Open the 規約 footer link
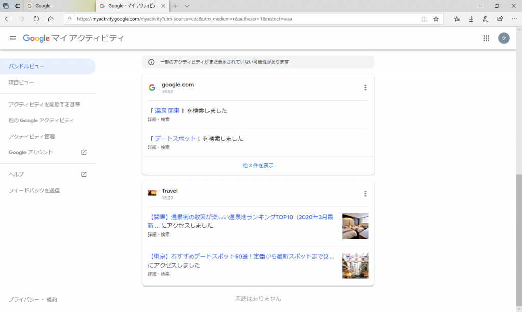This screenshot has width=522, height=312. (x=52, y=300)
